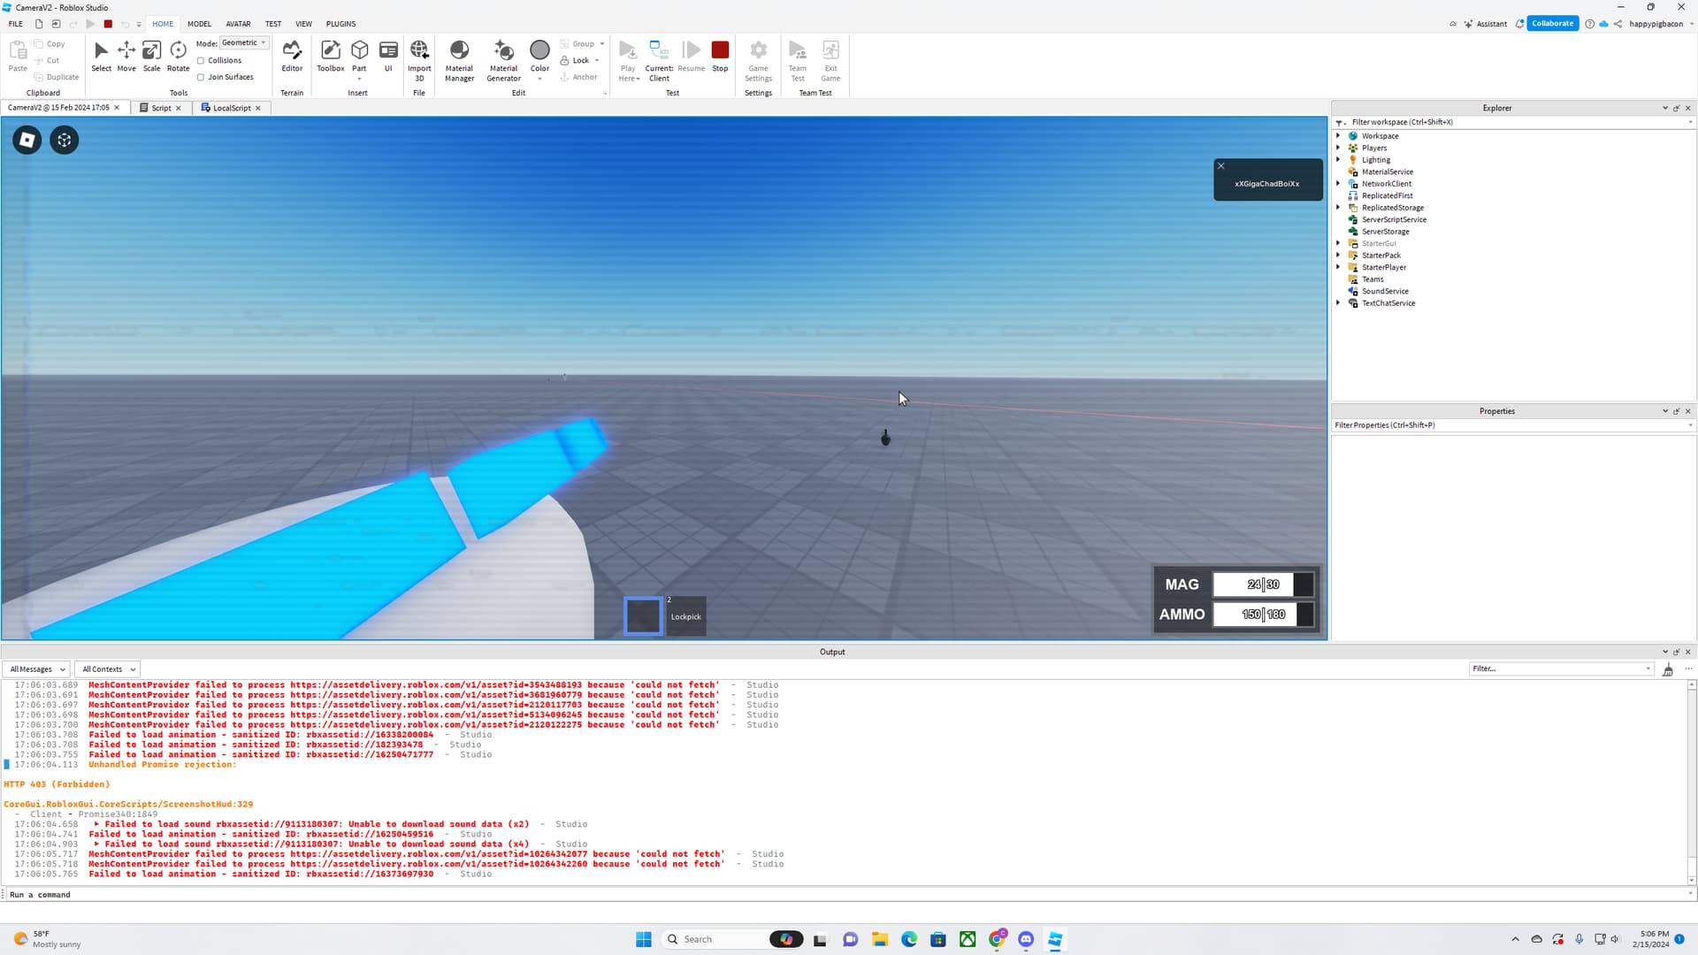Open the LocalScript tab
Viewport: 1698px width, 955px height.
pos(231,108)
